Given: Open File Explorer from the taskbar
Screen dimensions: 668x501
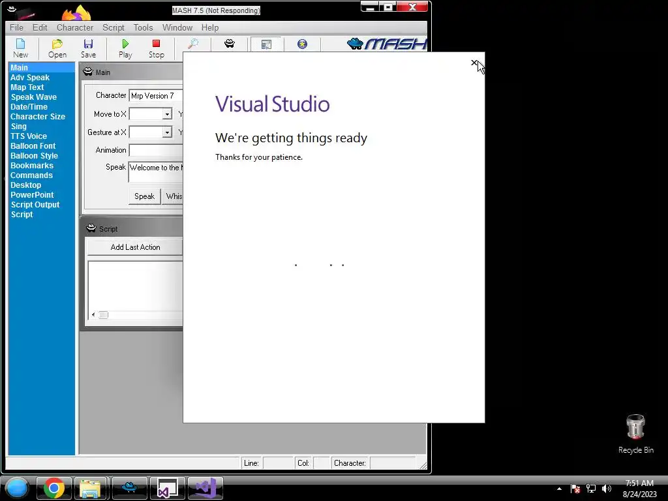Looking at the screenshot, I should click(90, 488).
